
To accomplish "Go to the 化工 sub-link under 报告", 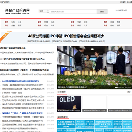I will click(x=52, y=22).
